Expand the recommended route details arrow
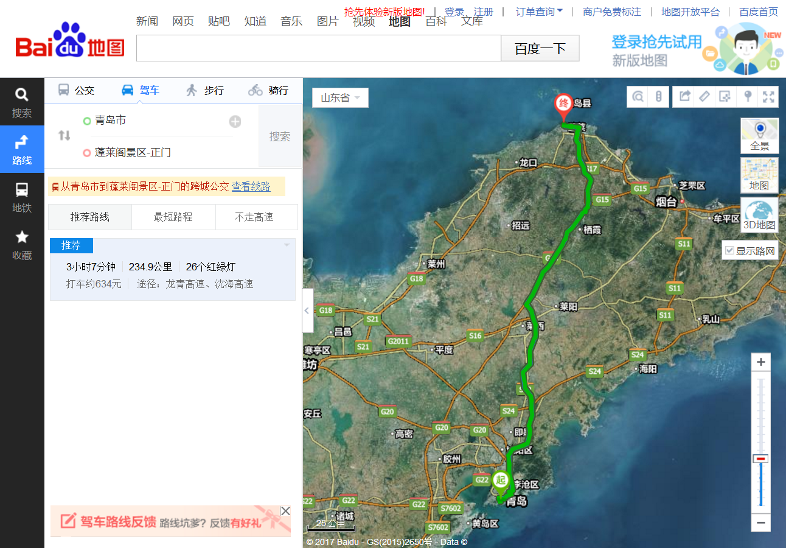This screenshot has width=786, height=548. [287, 245]
